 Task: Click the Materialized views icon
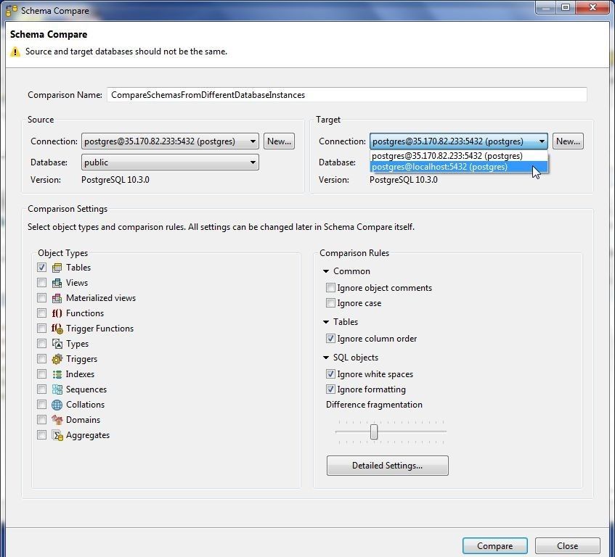coord(57,298)
